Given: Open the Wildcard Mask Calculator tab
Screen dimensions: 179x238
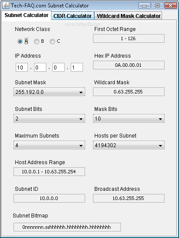Looking at the screenshot, I should (x=128, y=16).
